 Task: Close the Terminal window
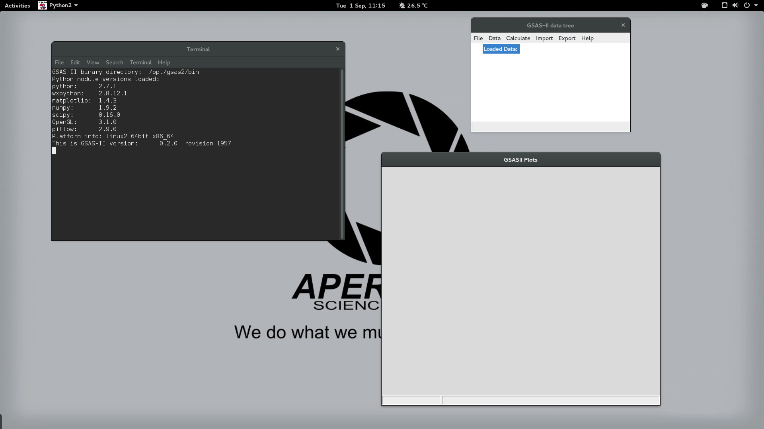338,49
